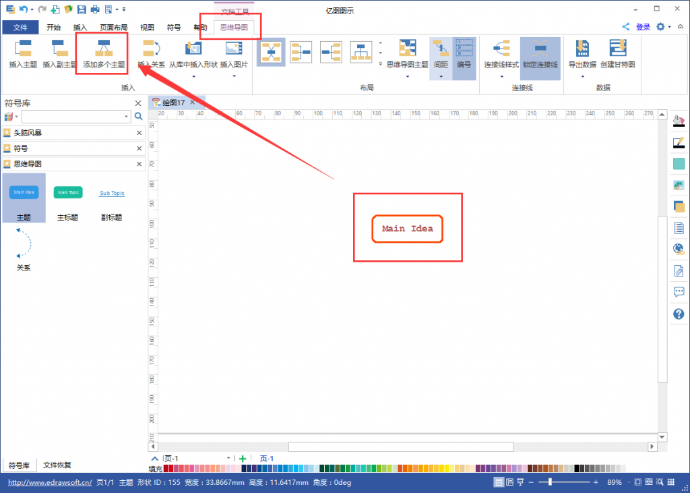Open the Undo history dropdown arrow
Image resolution: width=690 pixels, height=493 pixels.
[32, 9]
